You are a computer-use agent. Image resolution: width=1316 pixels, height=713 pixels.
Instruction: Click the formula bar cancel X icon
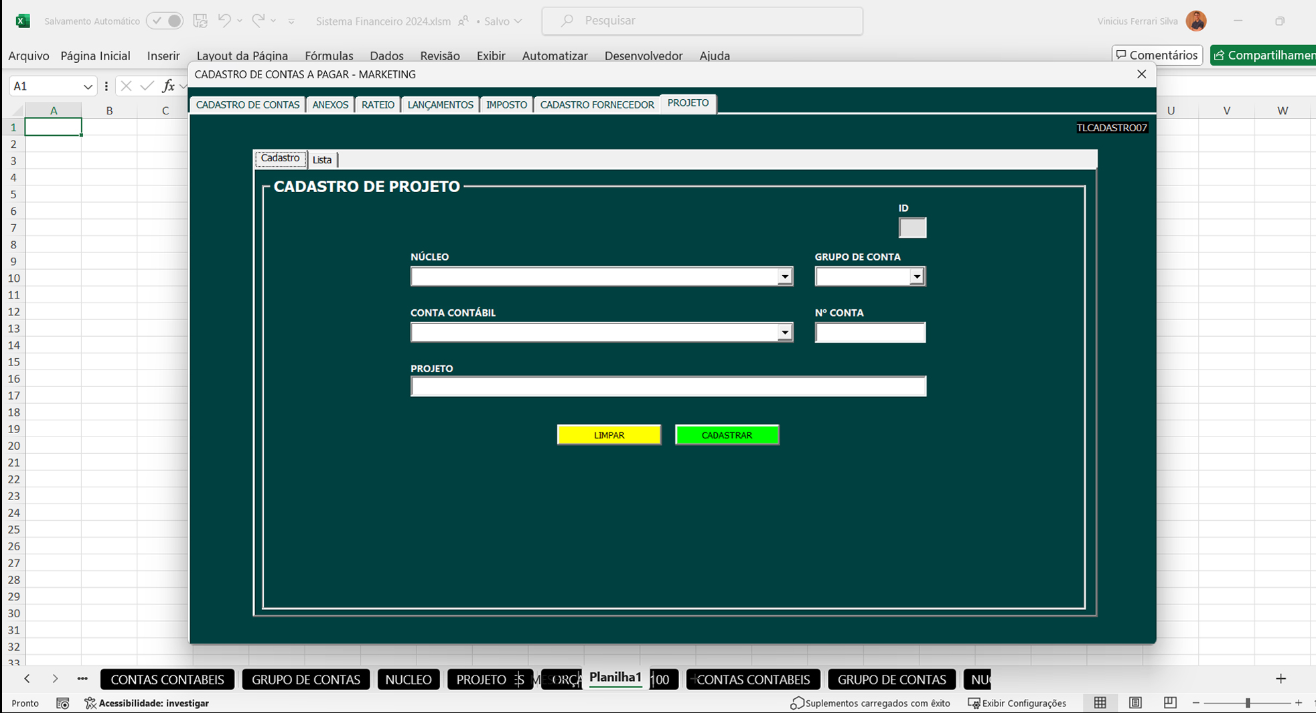click(126, 86)
